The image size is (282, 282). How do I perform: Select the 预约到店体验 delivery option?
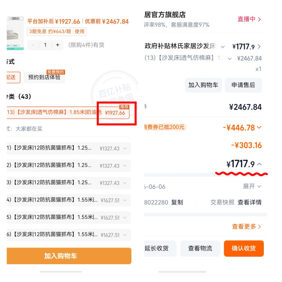click(44, 77)
